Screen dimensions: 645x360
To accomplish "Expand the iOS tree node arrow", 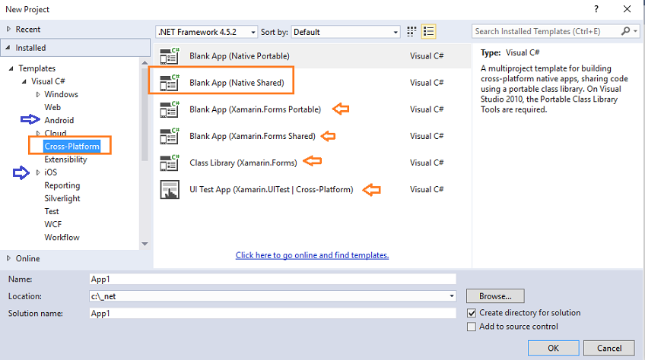I will [38, 172].
